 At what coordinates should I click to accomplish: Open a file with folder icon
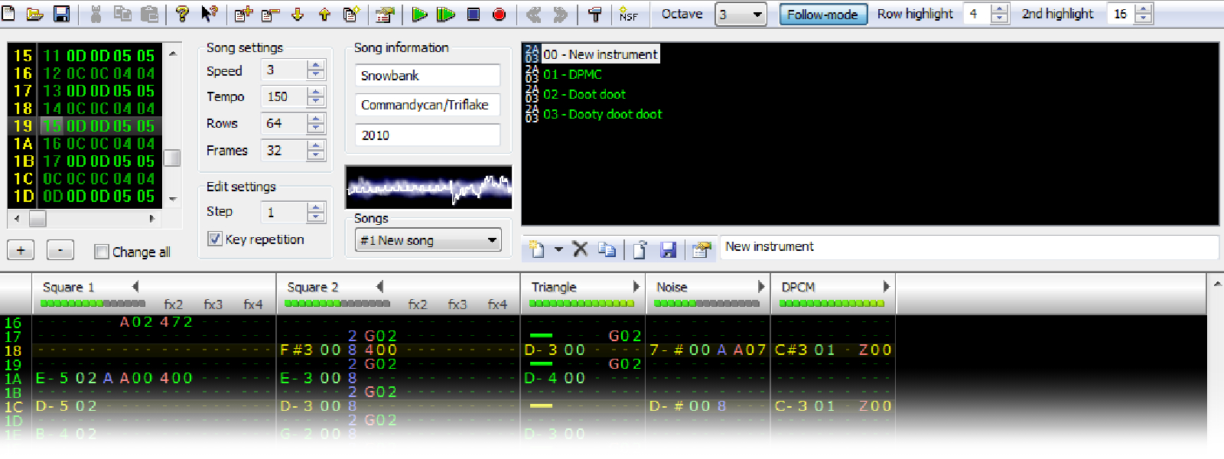(34, 14)
